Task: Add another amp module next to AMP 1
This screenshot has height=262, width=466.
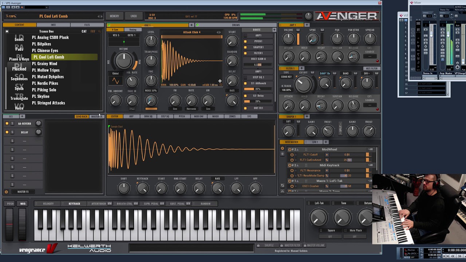Action: coord(307,25)
